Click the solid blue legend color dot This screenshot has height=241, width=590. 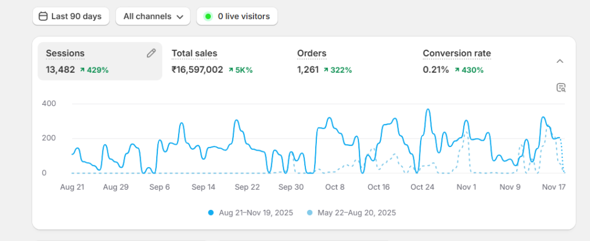click(x=211, y=213)
